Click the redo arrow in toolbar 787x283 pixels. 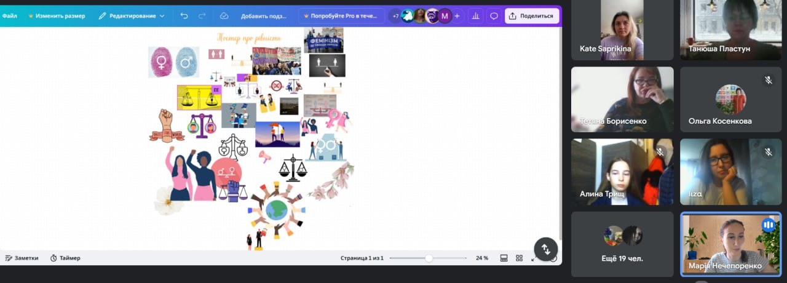point(202,16)
